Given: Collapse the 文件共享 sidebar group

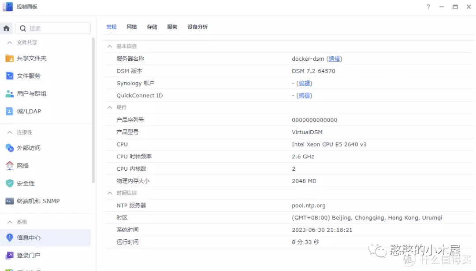Looking at the screenshot, I should click(x=10, y=42).
